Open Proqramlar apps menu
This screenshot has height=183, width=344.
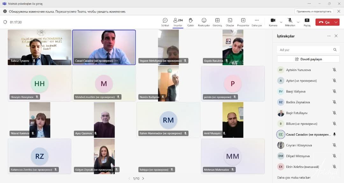point(243,22)
